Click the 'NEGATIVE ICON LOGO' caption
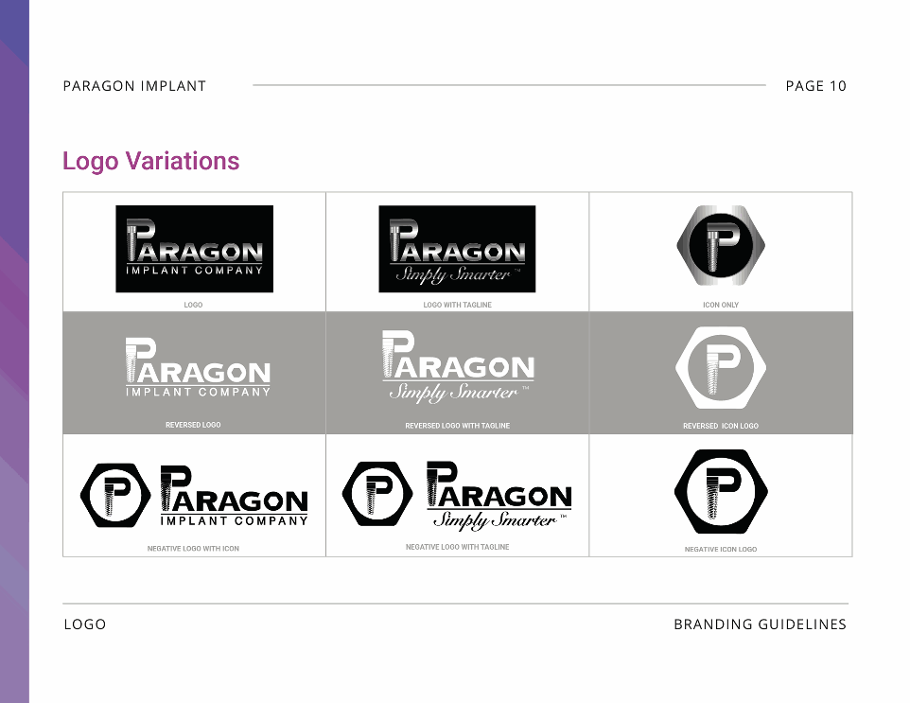The height and width of the screenshot is (703, 910). coord(721,549)
